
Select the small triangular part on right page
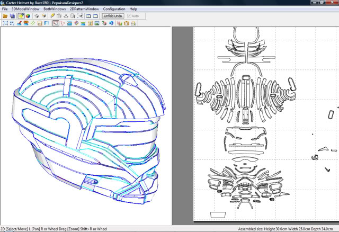tap(324, 149)
